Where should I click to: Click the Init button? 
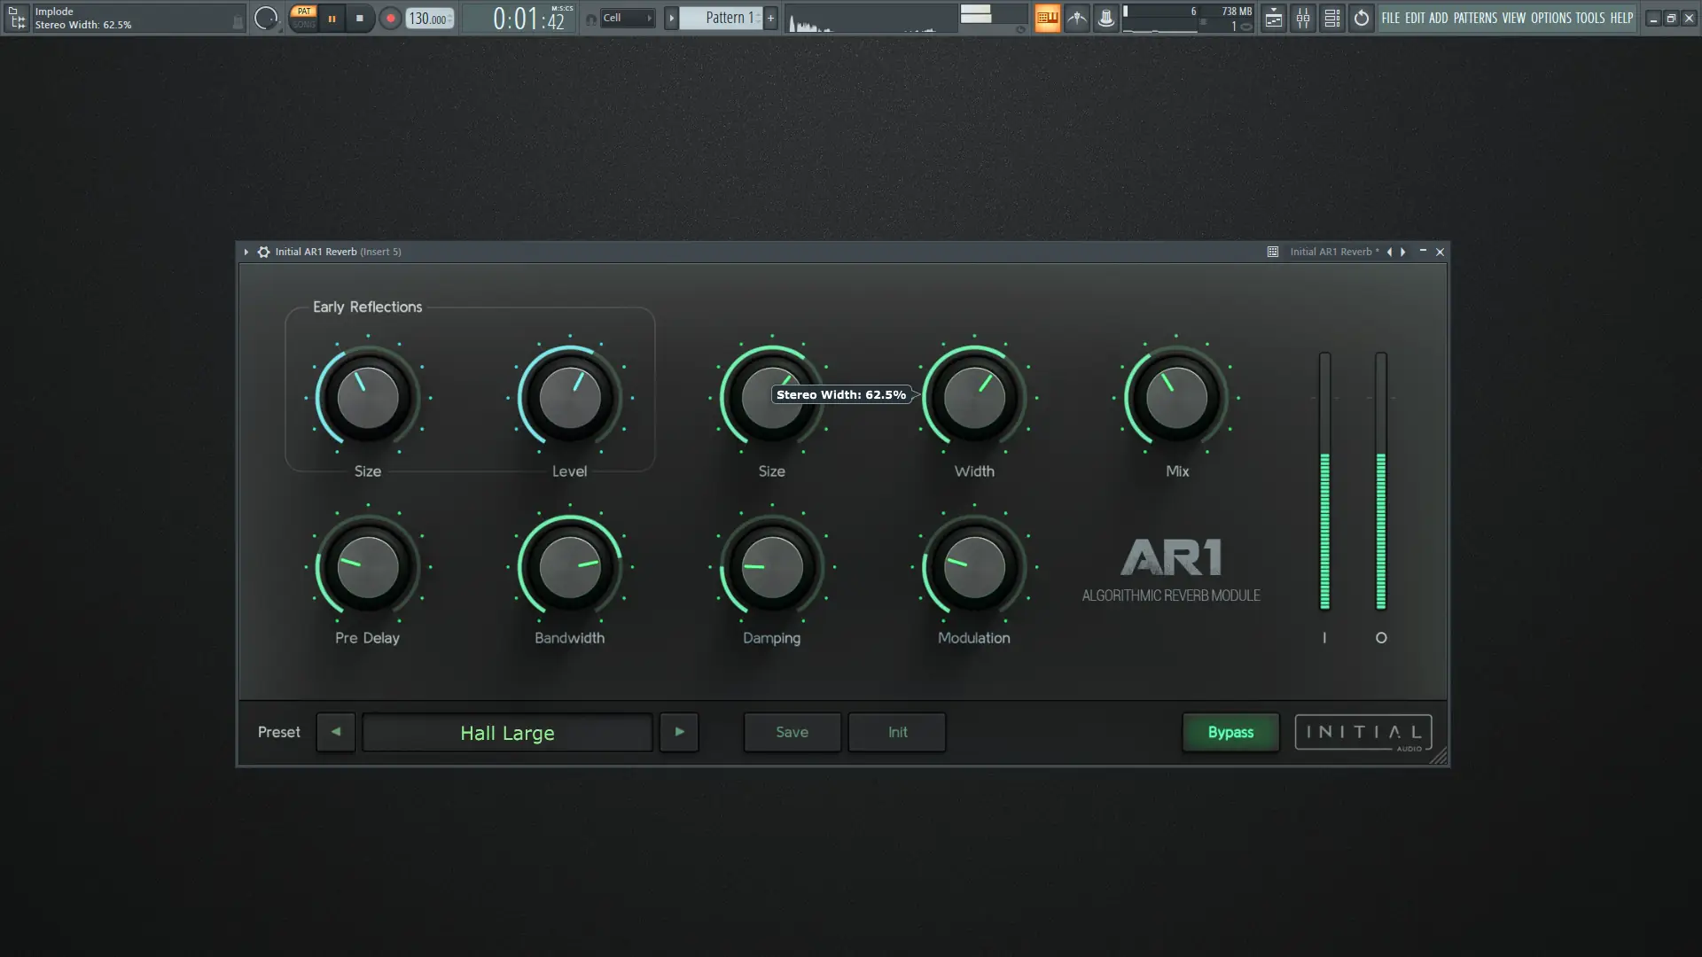click(897, 732)
